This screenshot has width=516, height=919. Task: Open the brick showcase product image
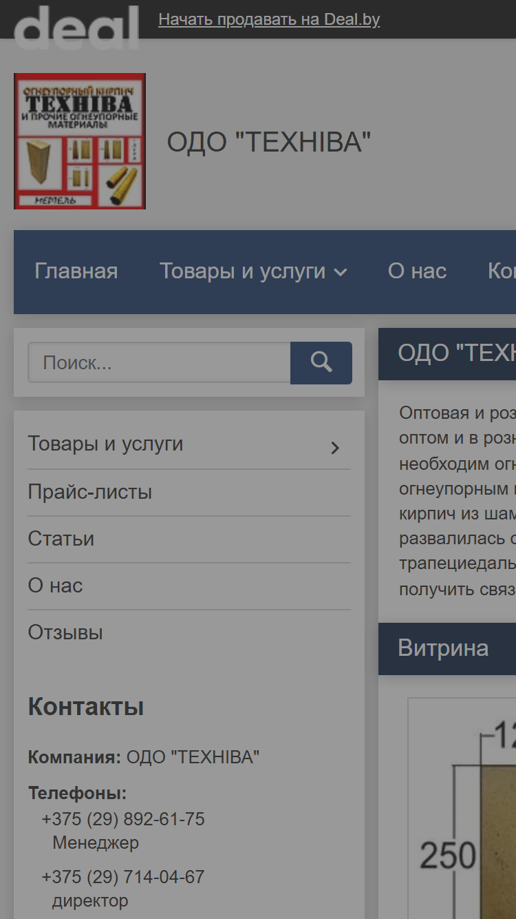point(462,809)
